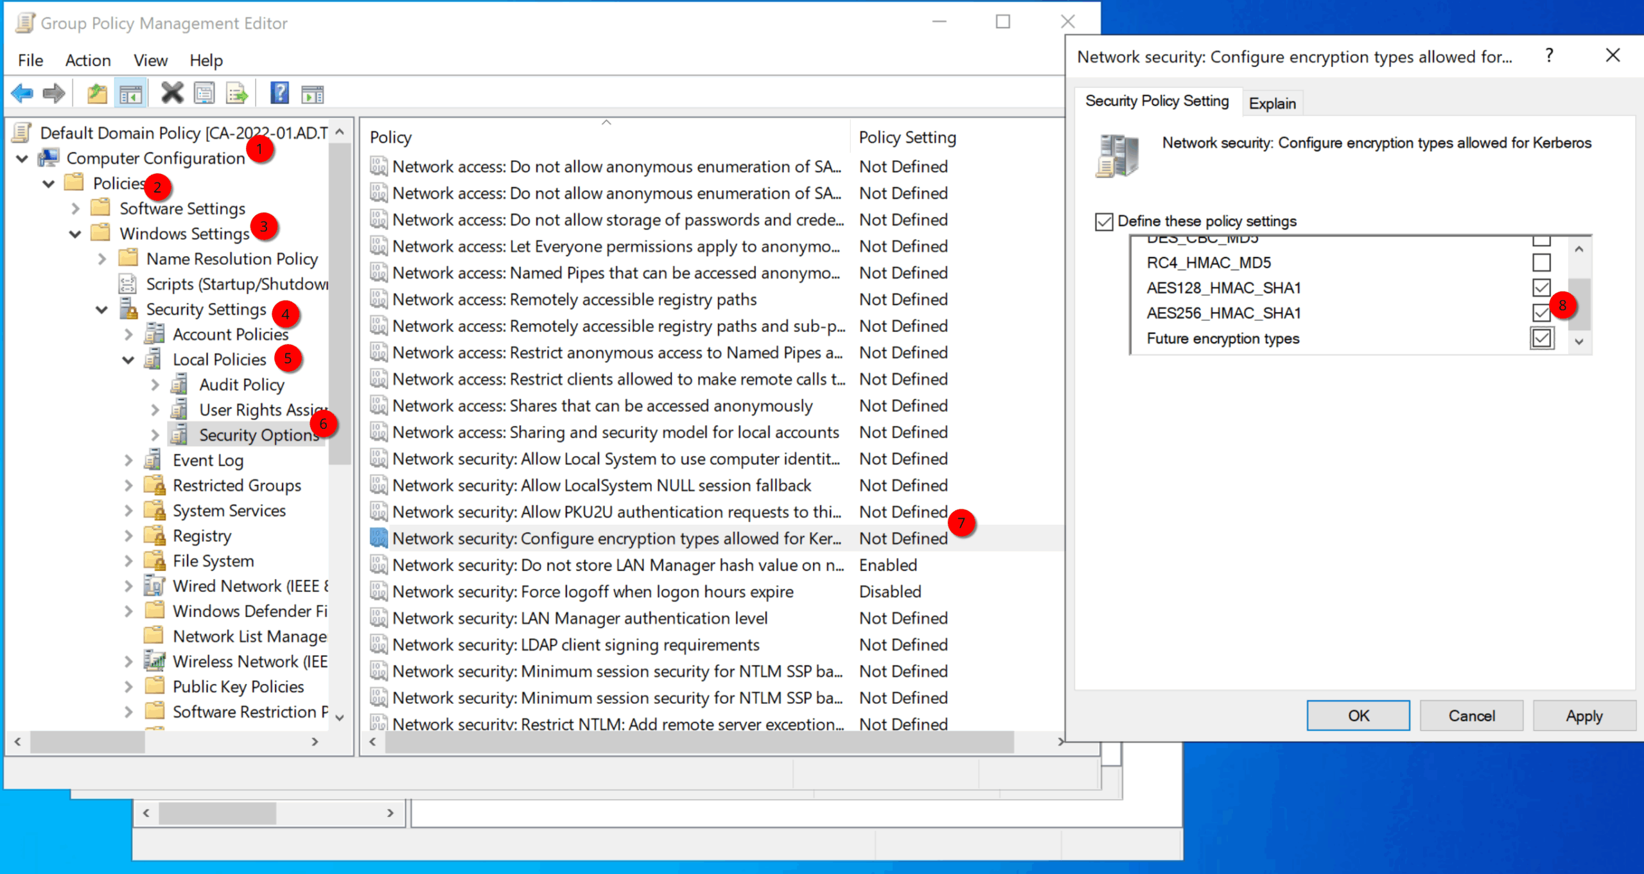Click the blue Back arrow toolbar icon
Image resolution: width=1644 pixels, height=874 pixels.
(22, 94)
